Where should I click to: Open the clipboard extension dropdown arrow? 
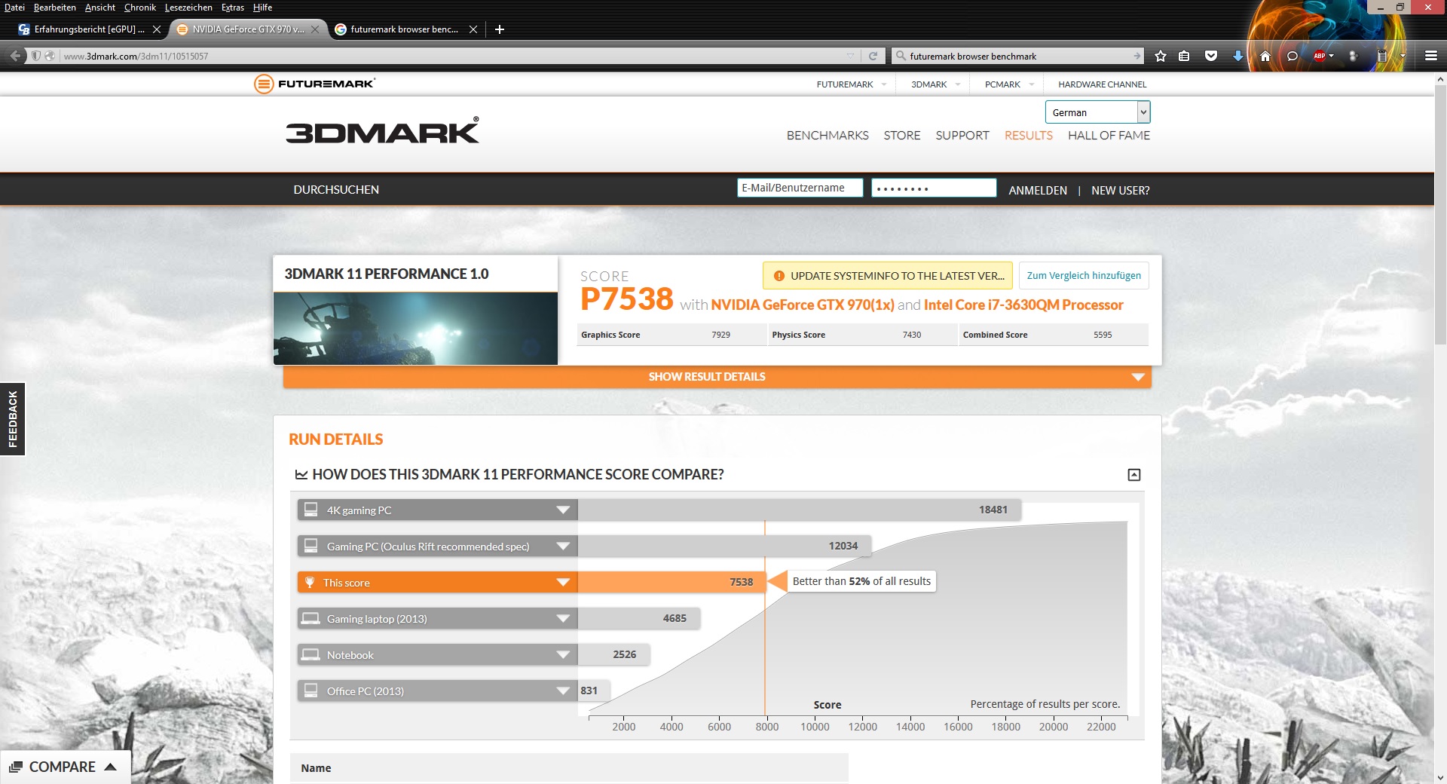(x=1403, y=56)
